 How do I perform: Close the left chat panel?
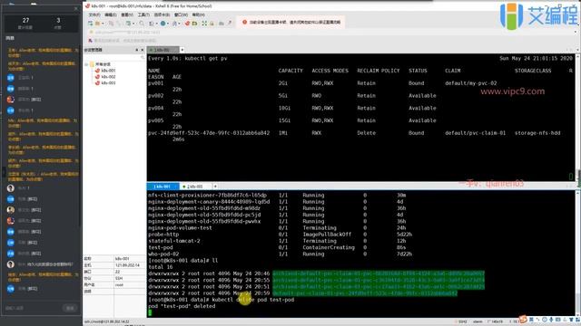pos(76,8)
